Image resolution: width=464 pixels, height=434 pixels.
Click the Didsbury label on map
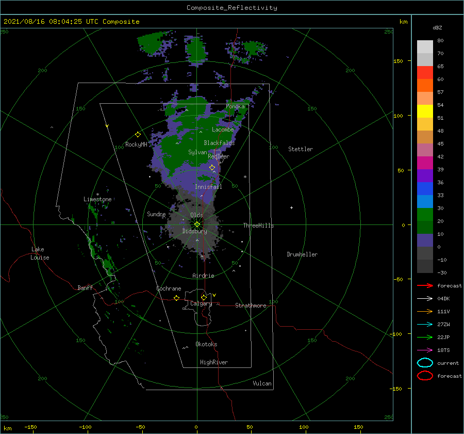194,231
